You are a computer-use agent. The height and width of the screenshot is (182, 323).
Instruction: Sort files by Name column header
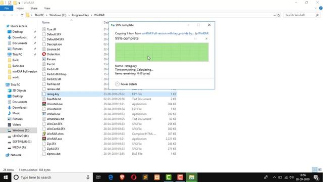[46, 22]
